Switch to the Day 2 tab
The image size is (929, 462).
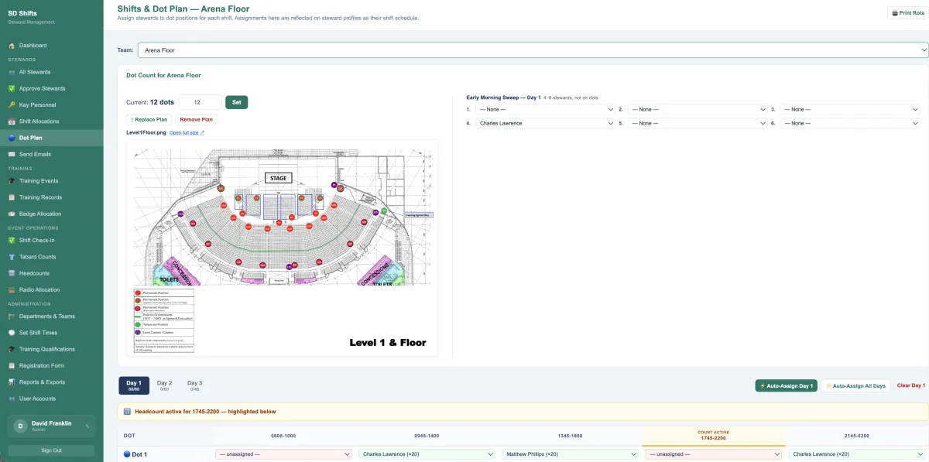(164, 385)
